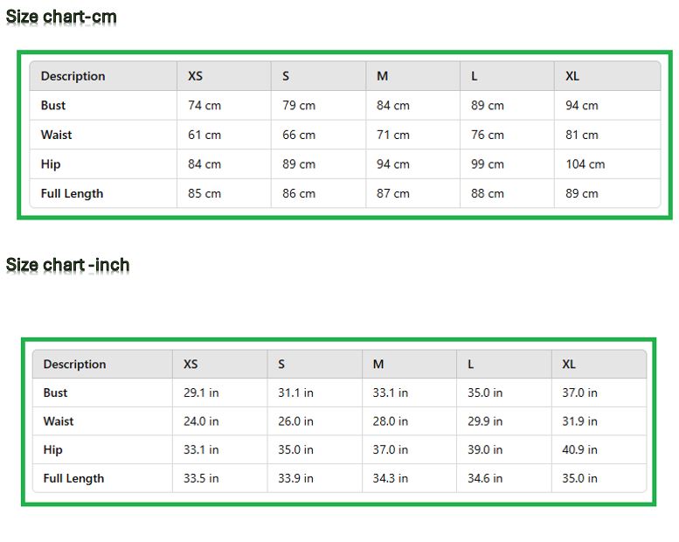This screenshot has width=679, height=542.
Task: Click the 104 cm Hip value
Action: click(x=585, y=164)
